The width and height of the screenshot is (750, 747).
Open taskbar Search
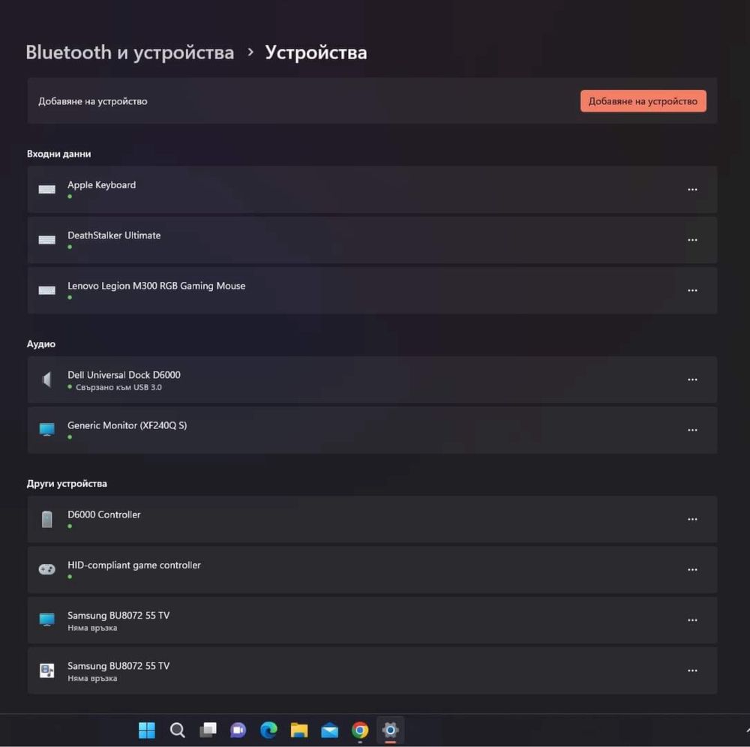[x=178, y=730]
